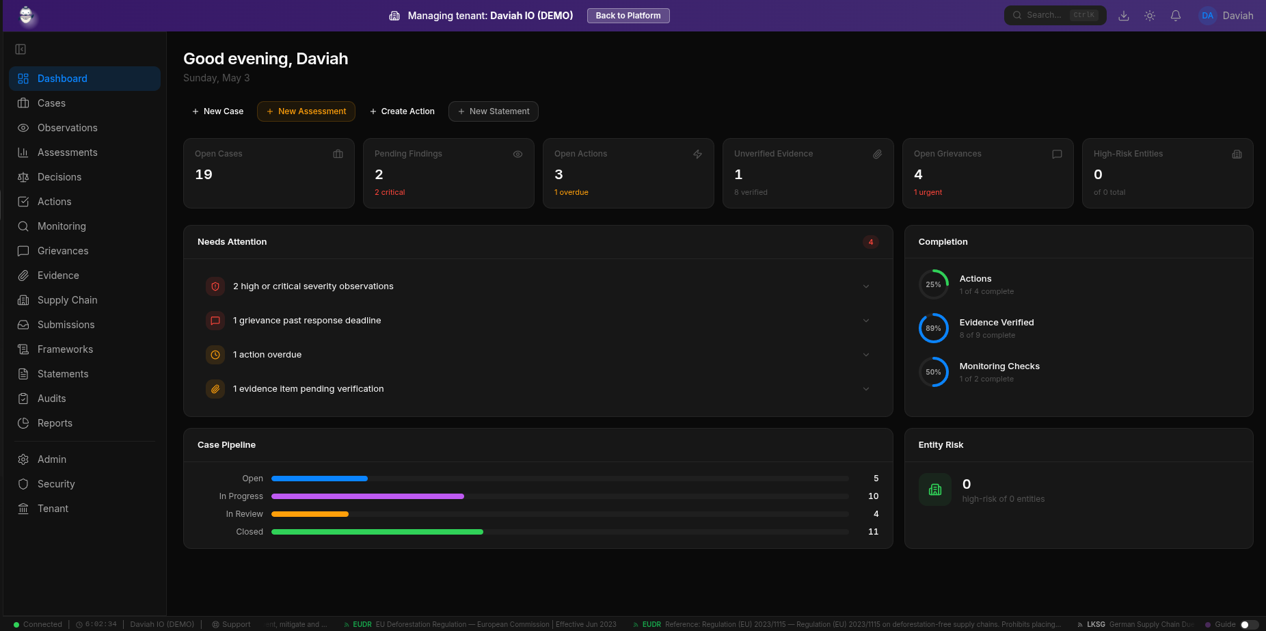Click 'Daviah IO (DEMO)' in status bar
The width and height of the screenshot is (1266, 631).
click(x=162, y=624)
